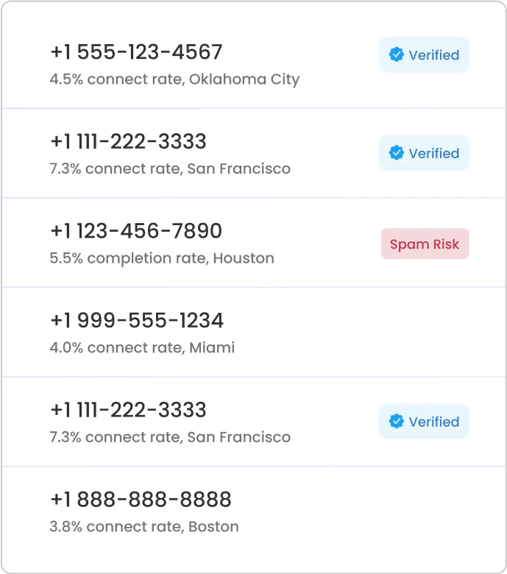Click the 4.0% connect rate, Miami text

point(142,347)
